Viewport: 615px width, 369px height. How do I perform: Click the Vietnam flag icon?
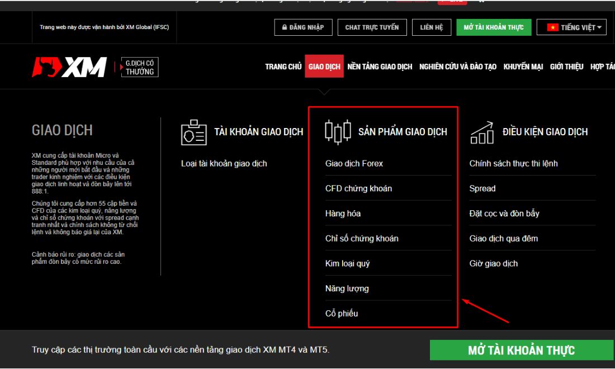tap(552, 27)
